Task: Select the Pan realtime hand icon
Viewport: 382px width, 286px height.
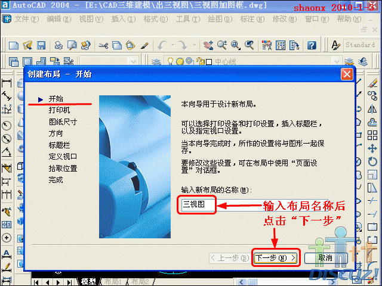Action: point(208,45)
